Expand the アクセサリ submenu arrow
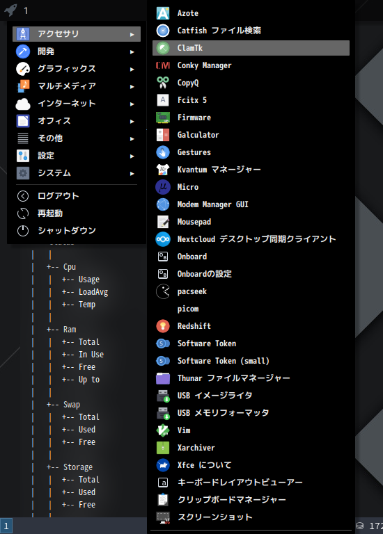This screenshot has width=383, height=534. (132, 34)
